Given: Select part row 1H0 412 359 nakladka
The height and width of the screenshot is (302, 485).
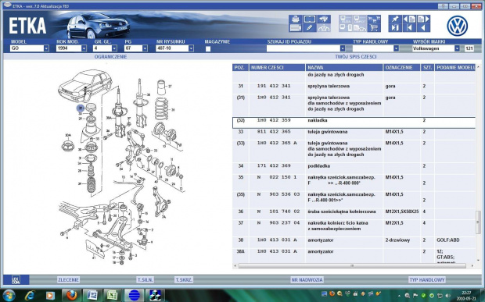Looking at the screenshot, I should pos(354,123).
